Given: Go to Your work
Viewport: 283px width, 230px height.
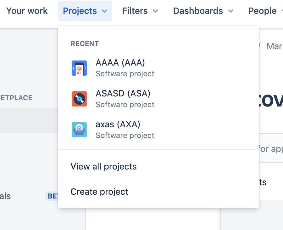Looking at the screenshot, I should (27, 11).
